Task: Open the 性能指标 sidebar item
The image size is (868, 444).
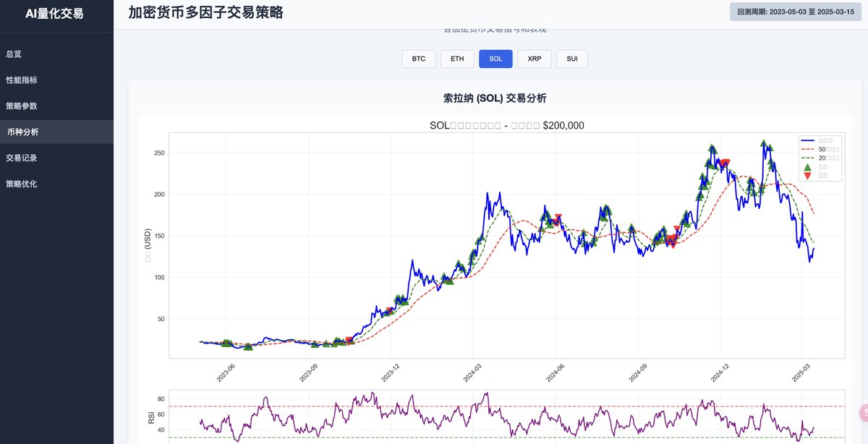Action: coord(56,80)
